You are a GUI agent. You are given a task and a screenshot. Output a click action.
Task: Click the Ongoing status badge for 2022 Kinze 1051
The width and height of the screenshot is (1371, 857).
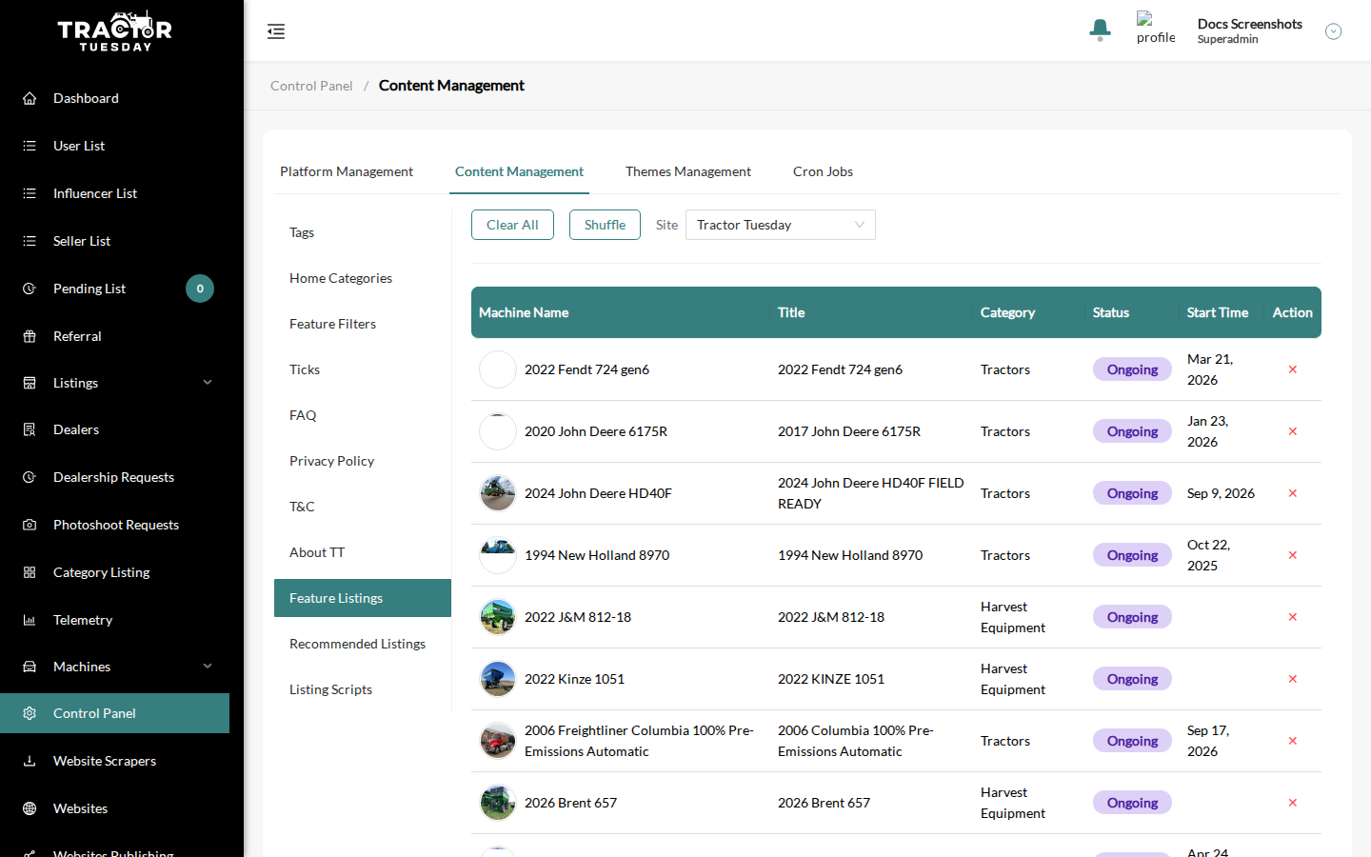click(x=1132, y=679)
